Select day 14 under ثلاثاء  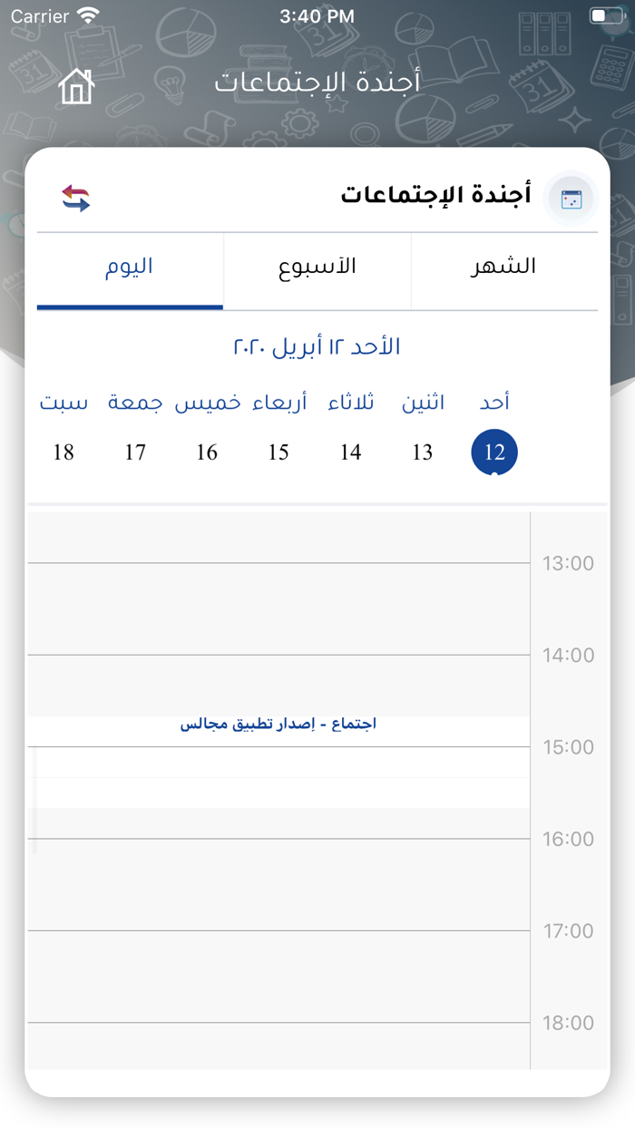(350, 452)
